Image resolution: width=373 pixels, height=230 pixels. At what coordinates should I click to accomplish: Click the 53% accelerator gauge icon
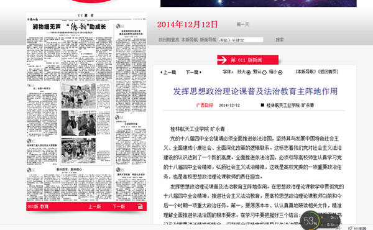310,221
